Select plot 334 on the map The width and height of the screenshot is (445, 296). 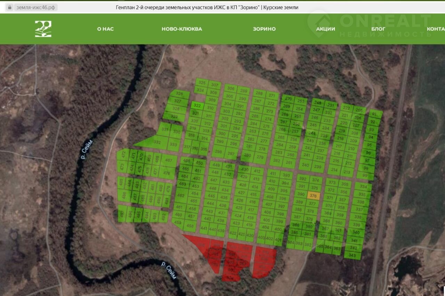(363, 187)
